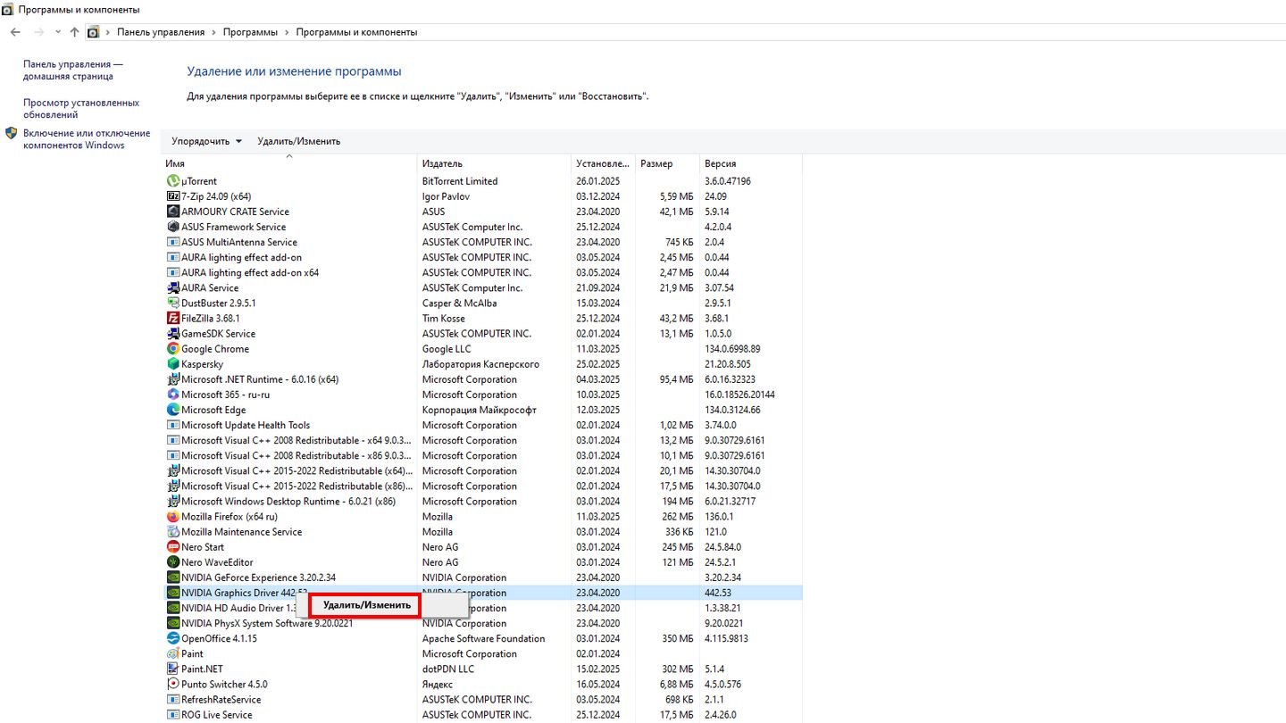Click the Nero WaveEditor icon
This screenshot has width=1286, height=723.
[173, 562]
